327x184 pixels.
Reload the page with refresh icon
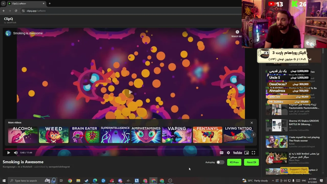[16, 11]
